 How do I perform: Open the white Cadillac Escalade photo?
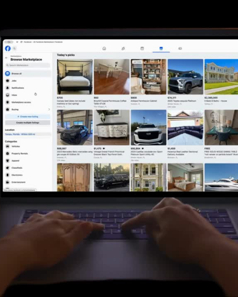[148, 128]
